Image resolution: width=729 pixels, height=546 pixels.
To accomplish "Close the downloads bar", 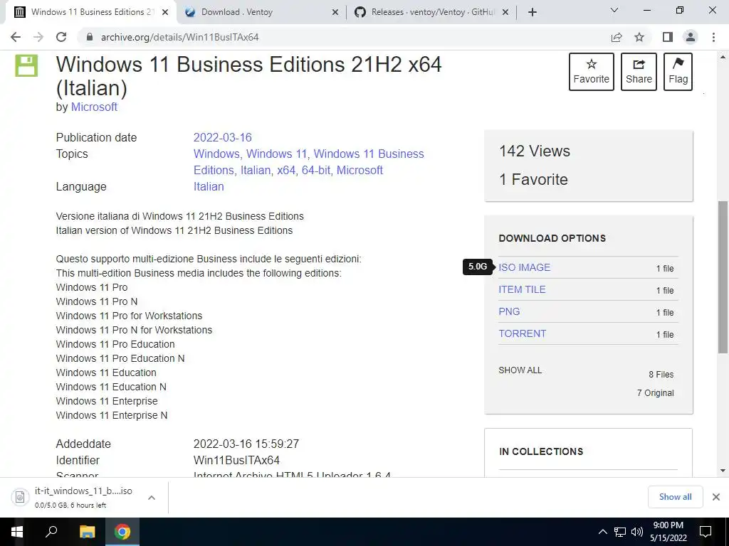I will [x=716, y=497].
